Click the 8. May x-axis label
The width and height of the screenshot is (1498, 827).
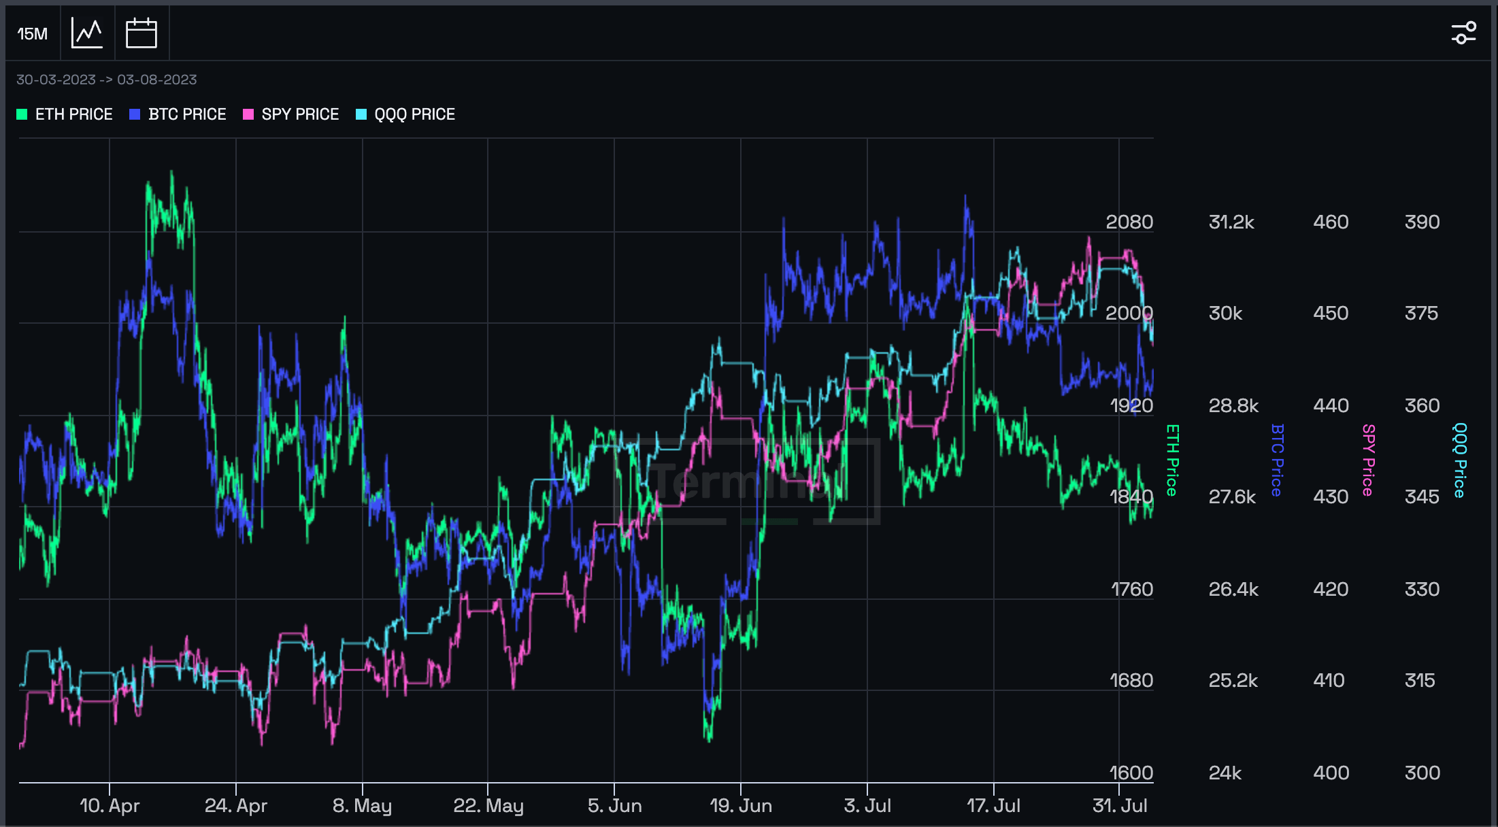pyautogui.click(x=362, y=806)
